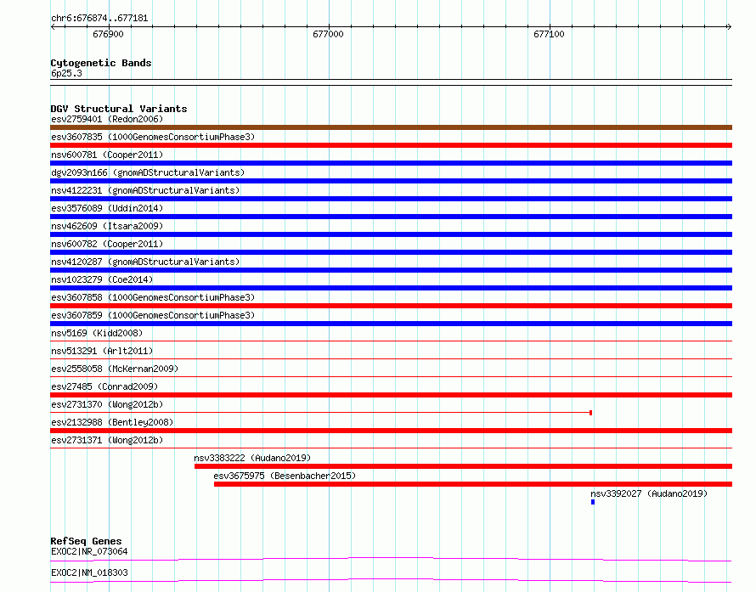
Task: Select the brown esv2759401 variant bar
Action: click(391, 127)
